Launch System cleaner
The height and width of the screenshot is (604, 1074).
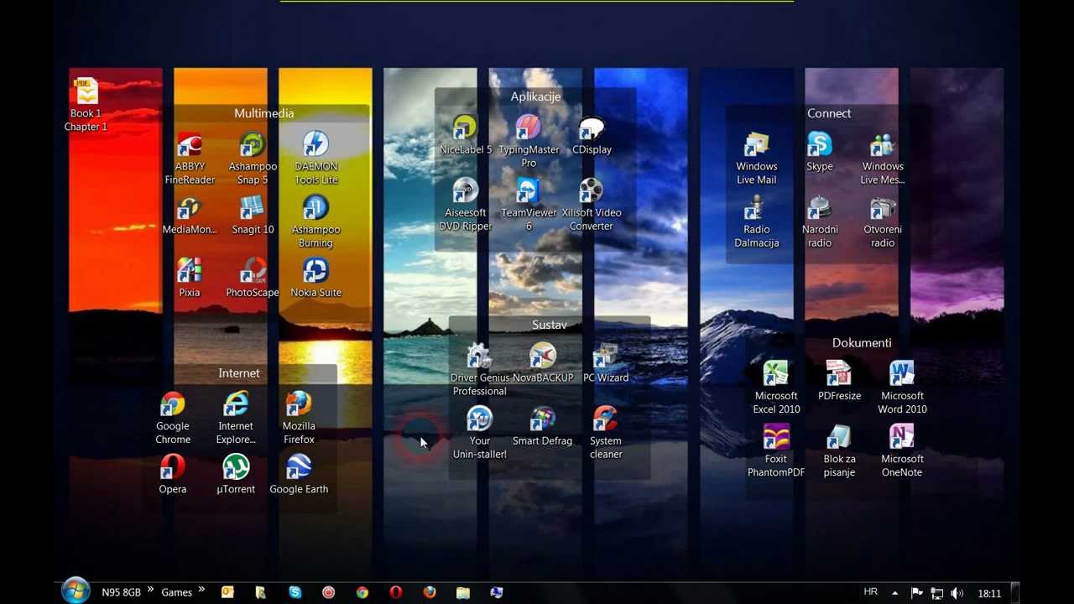tap(606, 433)
